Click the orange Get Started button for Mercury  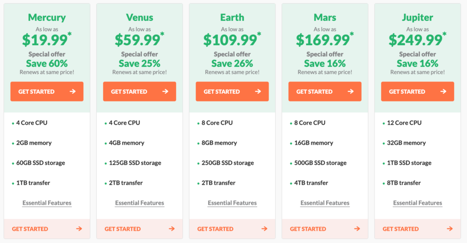47,91
